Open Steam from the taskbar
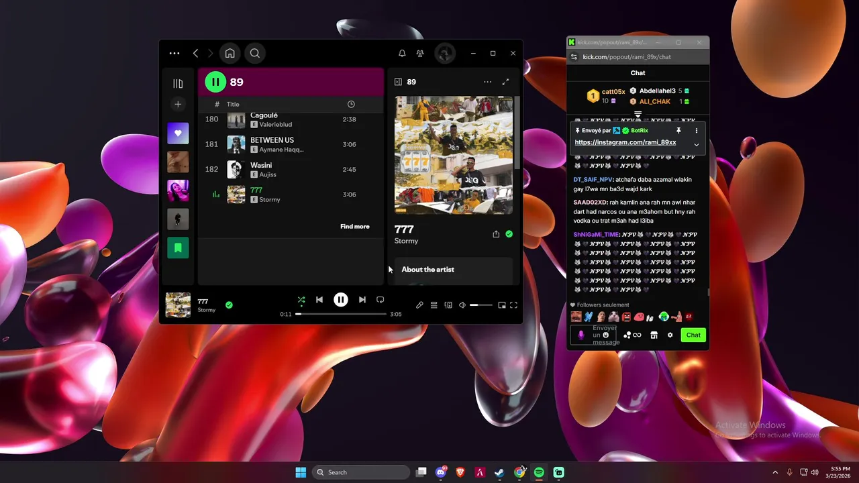859x483 pixels. click(499, 472)
